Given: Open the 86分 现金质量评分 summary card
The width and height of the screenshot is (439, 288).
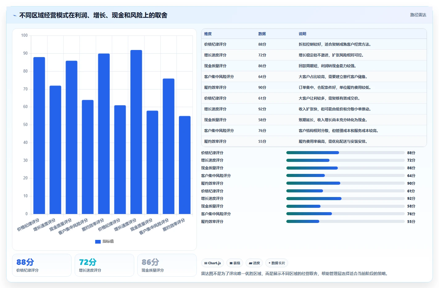Looking at the screenshot, I should click(167, 265).
